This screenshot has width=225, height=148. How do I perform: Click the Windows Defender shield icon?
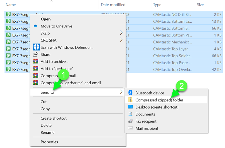pos(36,47)
